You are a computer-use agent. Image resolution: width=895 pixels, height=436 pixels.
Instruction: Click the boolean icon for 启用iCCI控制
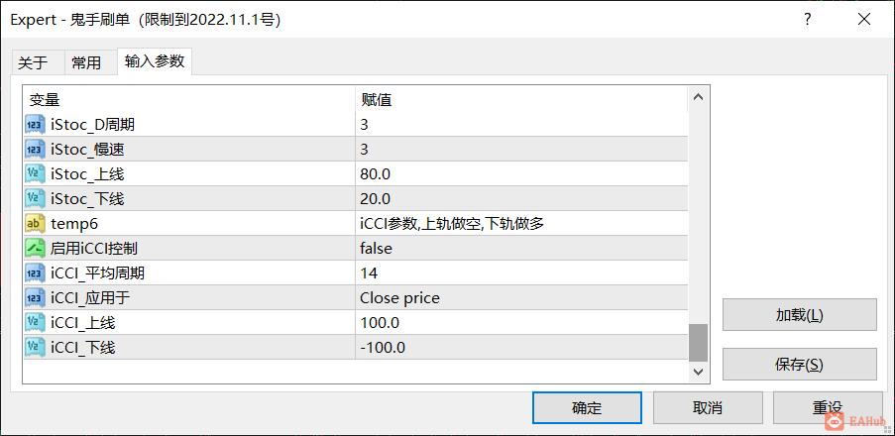click(x=35, y=249)
